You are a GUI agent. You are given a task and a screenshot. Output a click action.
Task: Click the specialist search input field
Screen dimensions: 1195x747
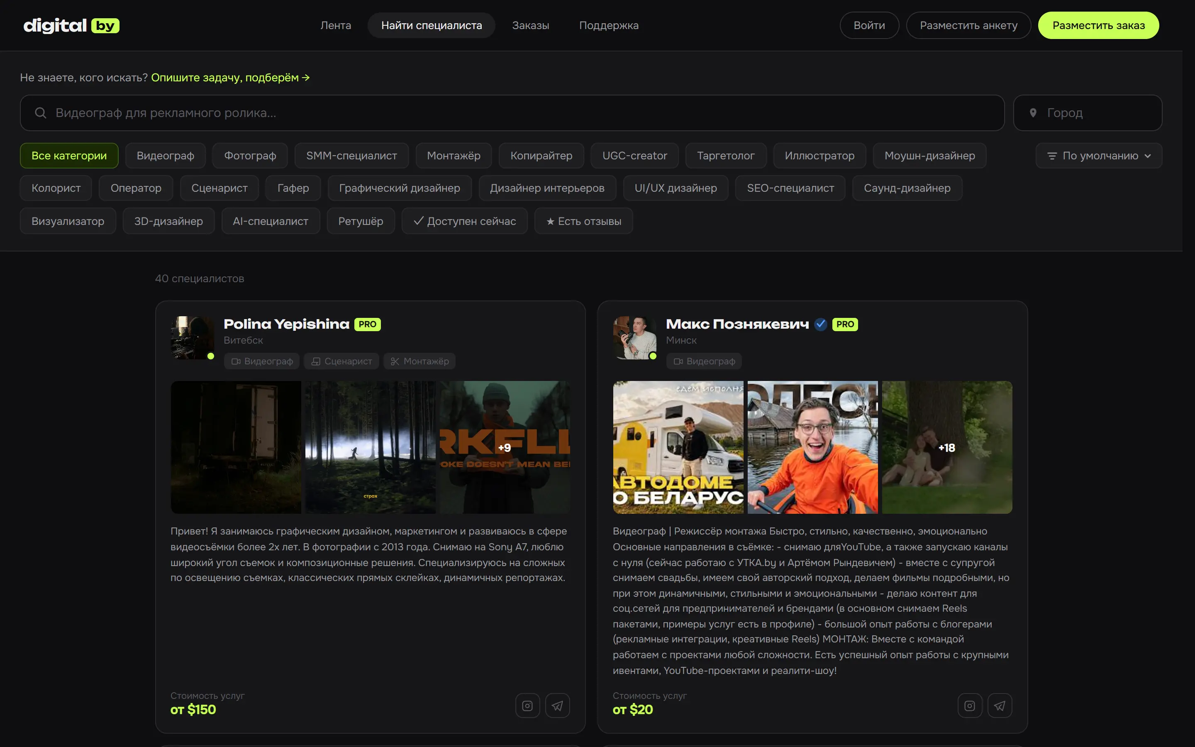coord(512,113)
